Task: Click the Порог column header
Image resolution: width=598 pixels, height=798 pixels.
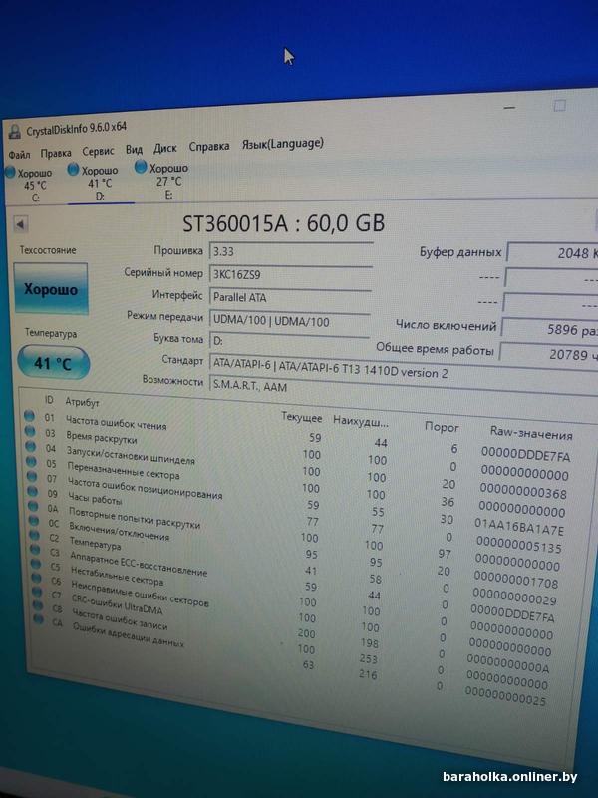Action: (442, 427)
